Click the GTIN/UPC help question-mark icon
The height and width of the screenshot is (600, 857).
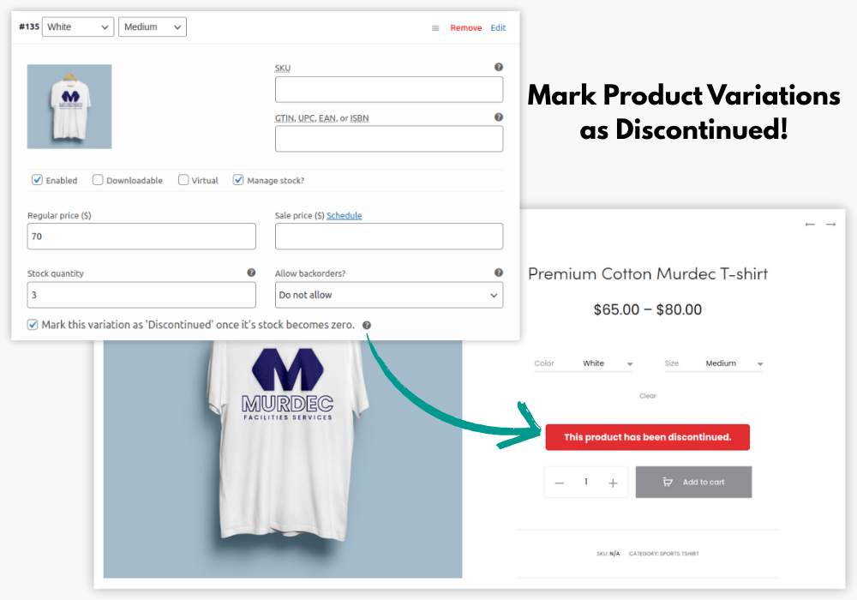499,117
